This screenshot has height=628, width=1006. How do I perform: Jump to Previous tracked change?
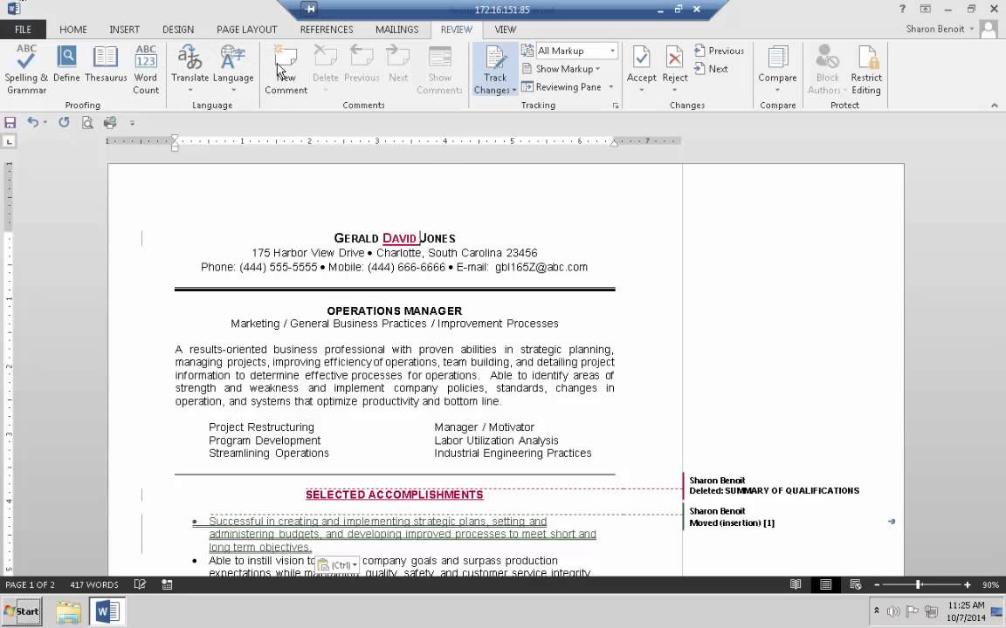tap(720, 51)
